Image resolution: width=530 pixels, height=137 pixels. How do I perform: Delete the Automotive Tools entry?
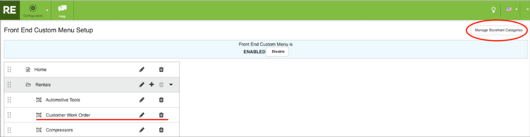(161, 100)
